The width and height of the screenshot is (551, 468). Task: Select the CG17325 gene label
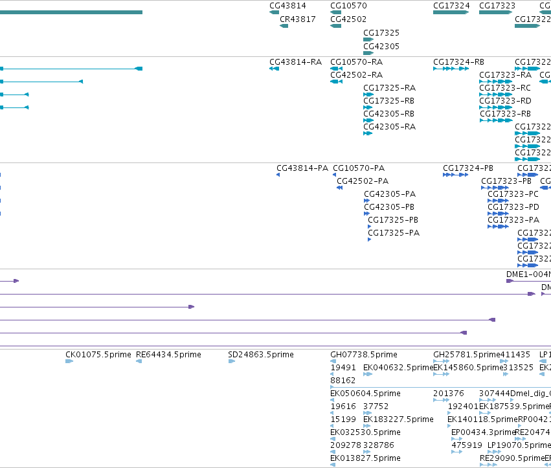[381, 32]
